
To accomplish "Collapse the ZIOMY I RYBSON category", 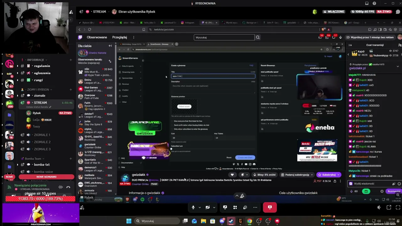I will click(36, 89).
